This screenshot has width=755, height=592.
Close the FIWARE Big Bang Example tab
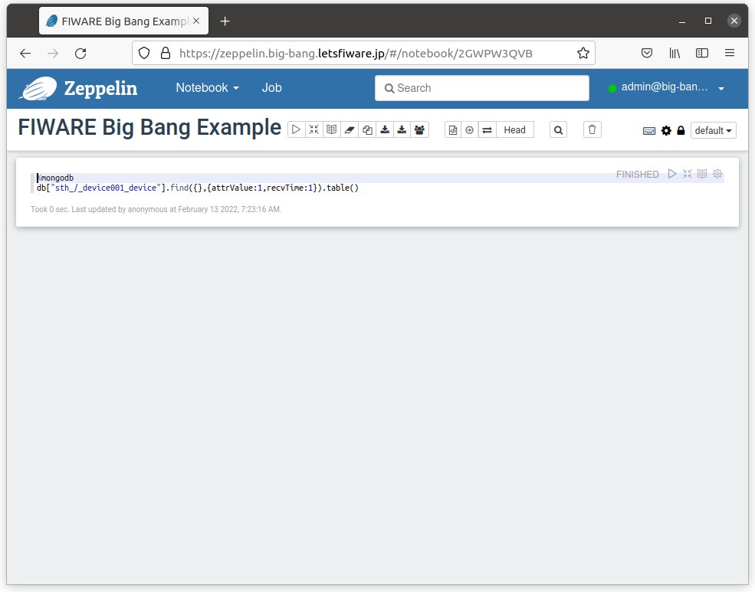(196, 21)
